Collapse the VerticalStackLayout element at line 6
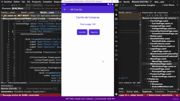 coord(14,34)
